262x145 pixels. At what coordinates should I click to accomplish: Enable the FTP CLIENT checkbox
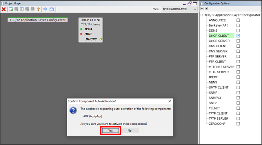point(238,62)
